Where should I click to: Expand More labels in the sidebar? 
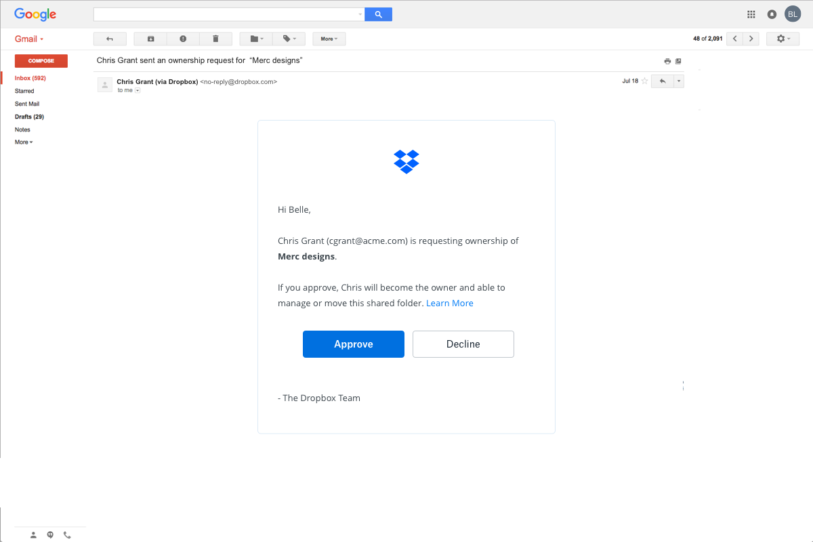pyautogui.click(x=24, y=142)
